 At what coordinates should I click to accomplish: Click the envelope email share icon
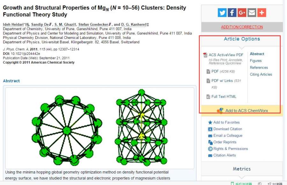tap(252, 13)
